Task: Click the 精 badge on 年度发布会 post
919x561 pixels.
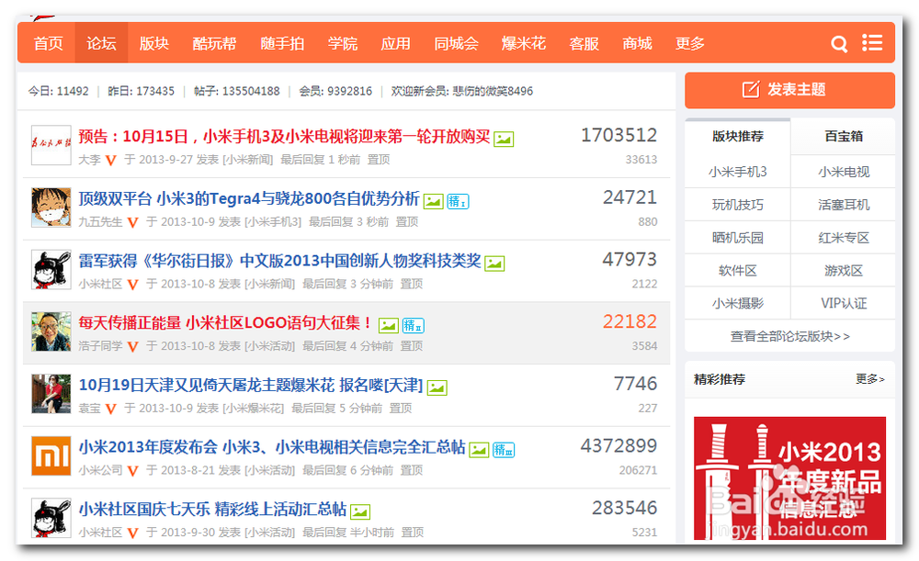Action: point(504,450)
